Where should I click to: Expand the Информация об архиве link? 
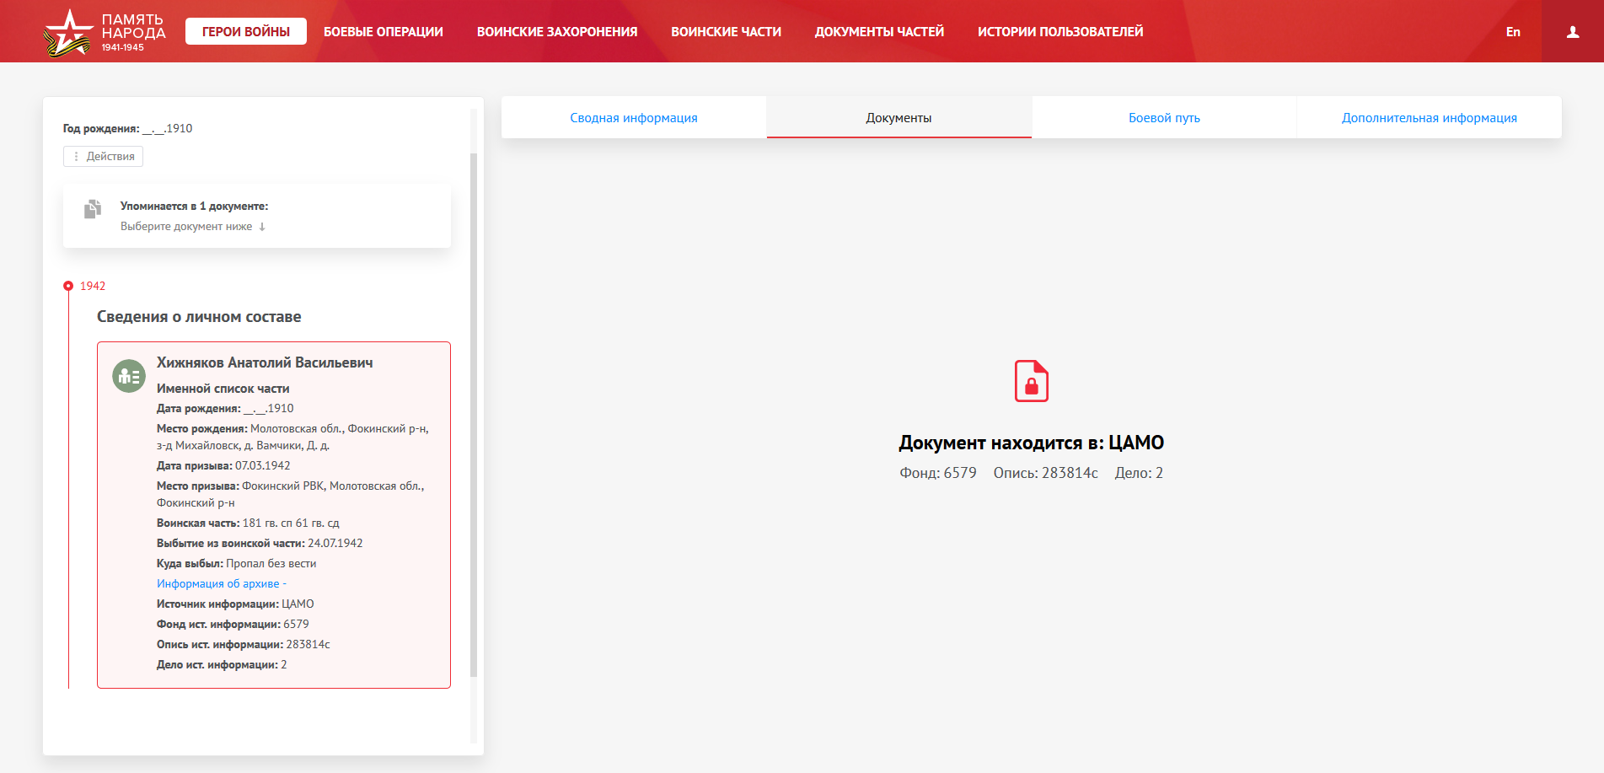(222, 583)
